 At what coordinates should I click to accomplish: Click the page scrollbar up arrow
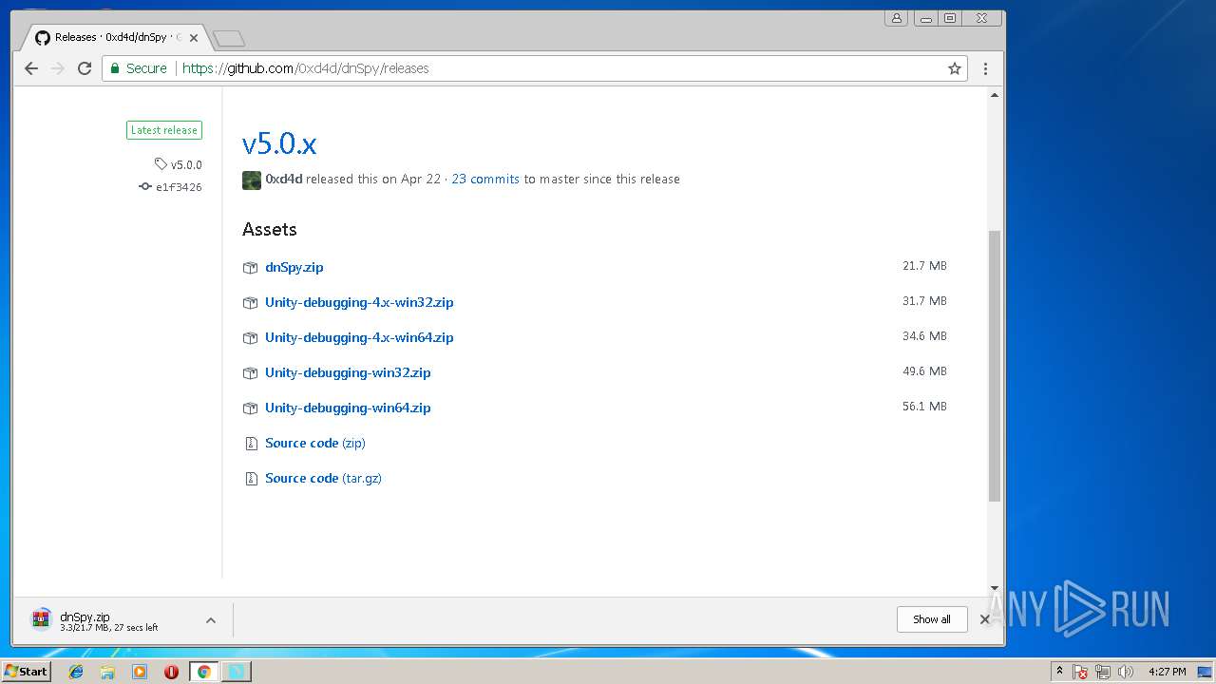(x=995, y=95)
